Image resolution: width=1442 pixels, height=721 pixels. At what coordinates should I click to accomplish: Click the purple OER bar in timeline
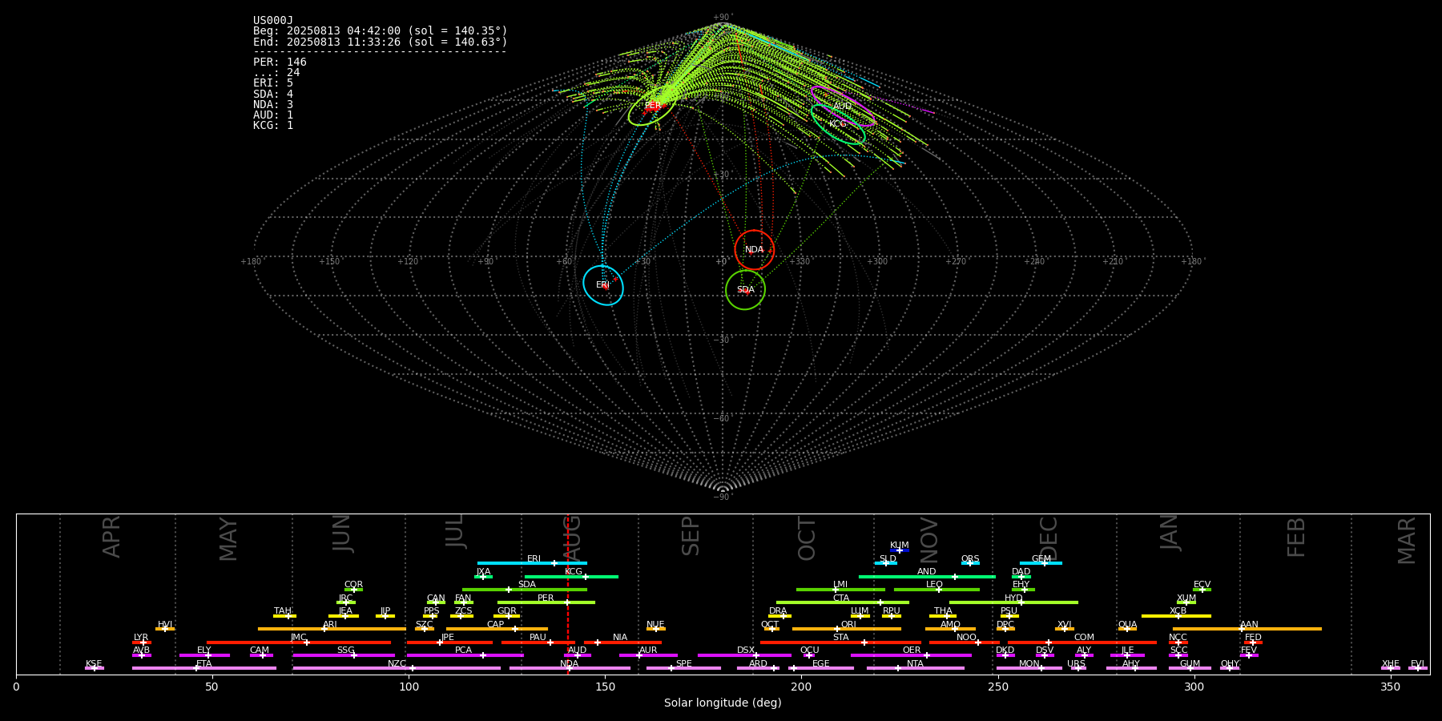tap(911, 655)
